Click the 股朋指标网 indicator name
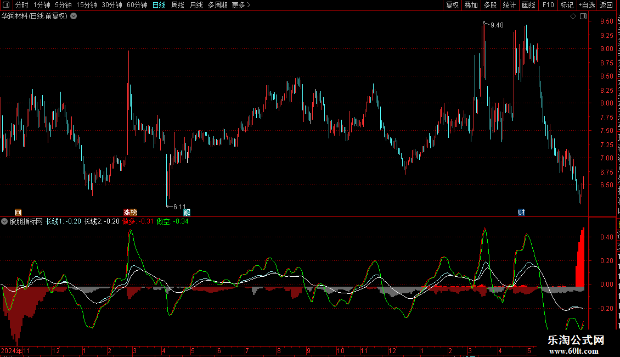This screenshot has width=620, height=357. point(26,221)
